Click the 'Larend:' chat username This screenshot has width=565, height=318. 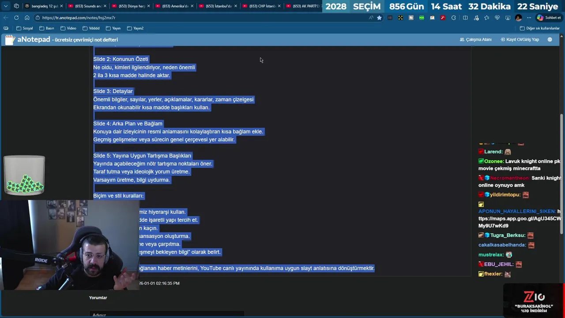493,152
